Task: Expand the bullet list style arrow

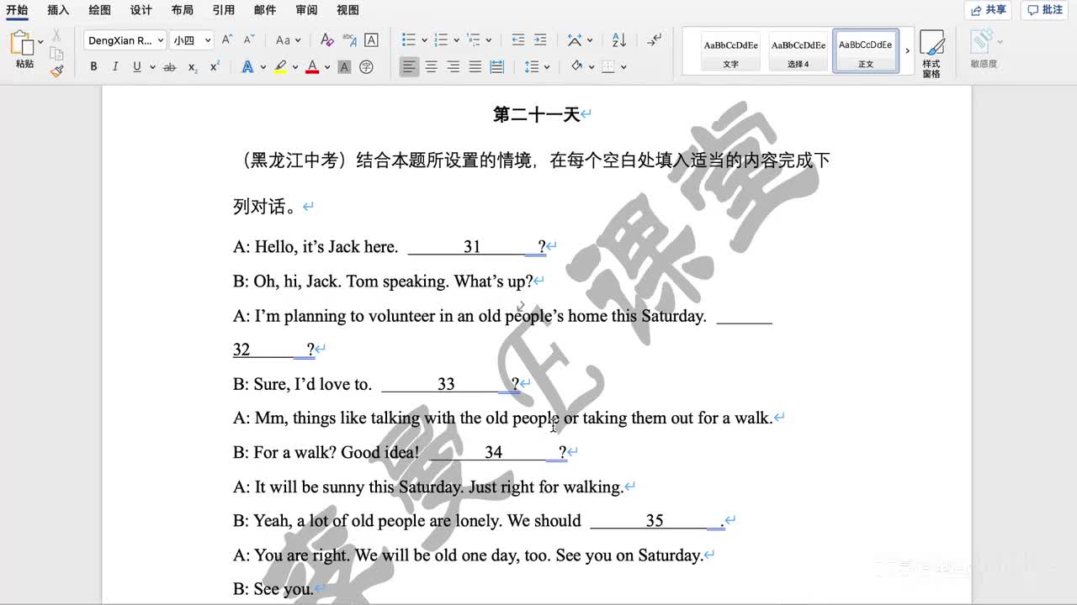Action: tap(424, 40)
